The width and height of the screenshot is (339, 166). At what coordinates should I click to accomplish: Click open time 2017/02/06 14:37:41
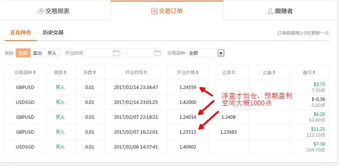136,147
